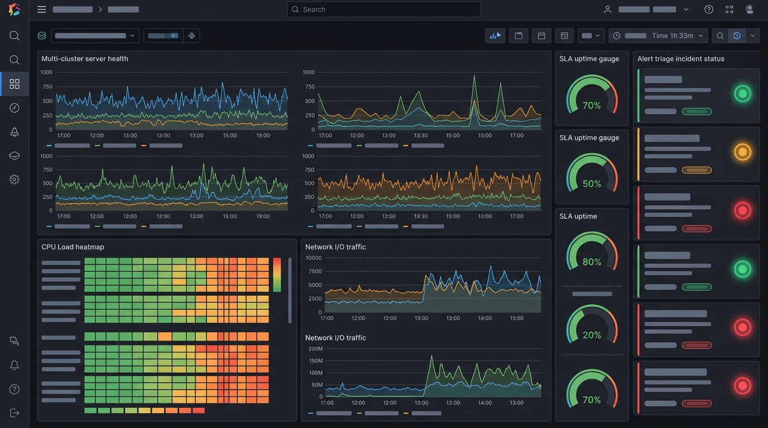Open the hamburger menu icon
Screen dimensions: 768x428
(41, 9)
